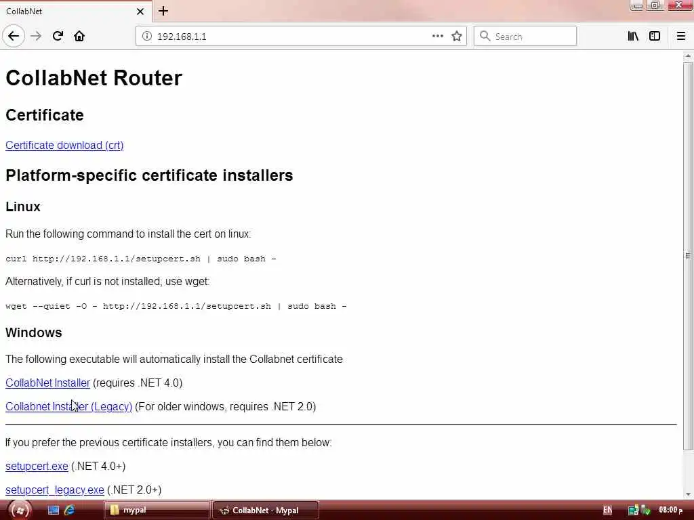Image resolution: width=694 pixels, height=520 pixels.
Task: Click the page scrollbar down arrow
Action: [688, 494]
